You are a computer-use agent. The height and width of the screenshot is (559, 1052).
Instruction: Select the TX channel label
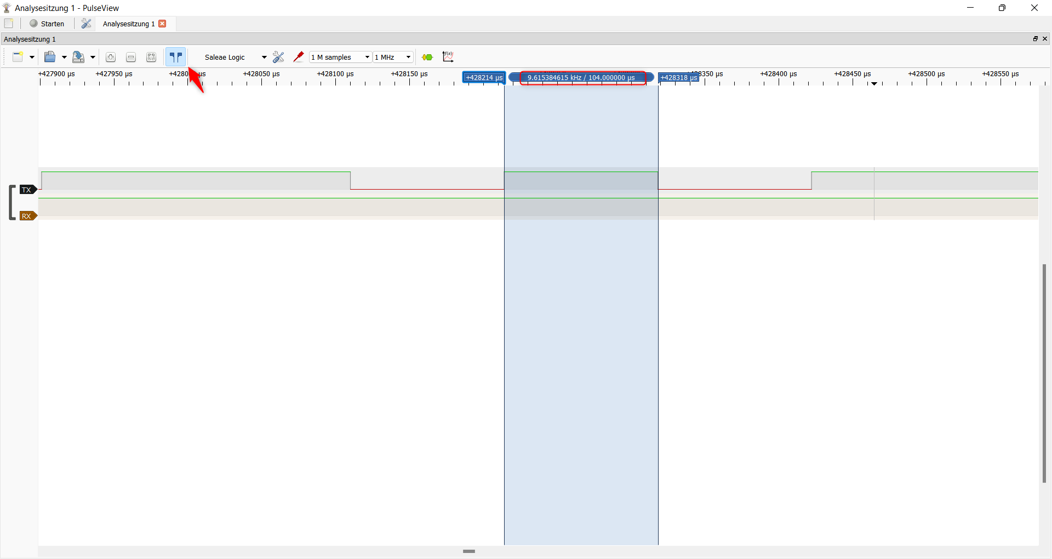[x=27, y=189]
